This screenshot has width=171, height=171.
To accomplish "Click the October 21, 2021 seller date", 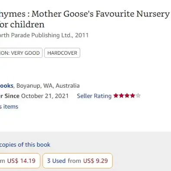I will coord(45,96).
